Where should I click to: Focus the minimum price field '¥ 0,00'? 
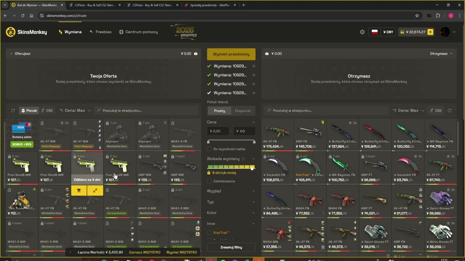[x=218, y=131]
